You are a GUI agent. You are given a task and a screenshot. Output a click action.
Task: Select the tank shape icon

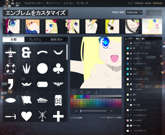click(x=42, y=100)
